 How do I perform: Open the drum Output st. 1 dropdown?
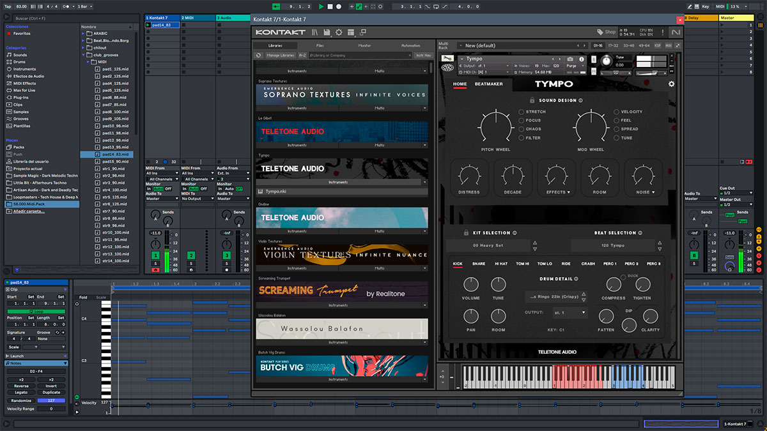tap(570, 313)
